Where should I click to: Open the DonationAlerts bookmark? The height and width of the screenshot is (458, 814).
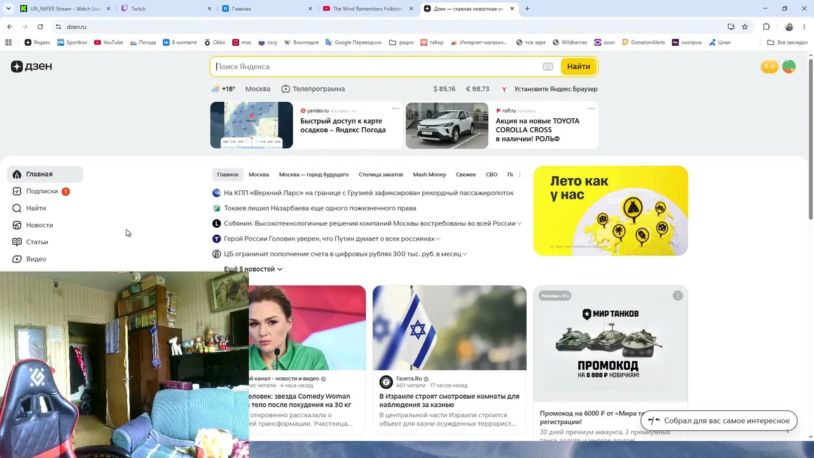[644, 43]
